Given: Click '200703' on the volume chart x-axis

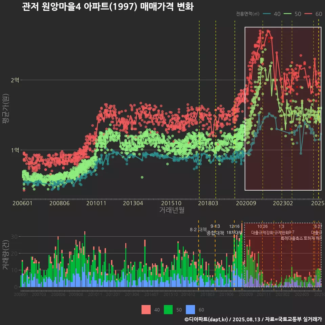Looking at the screenshot, I should pyautogui.click(x=39, y=294).
